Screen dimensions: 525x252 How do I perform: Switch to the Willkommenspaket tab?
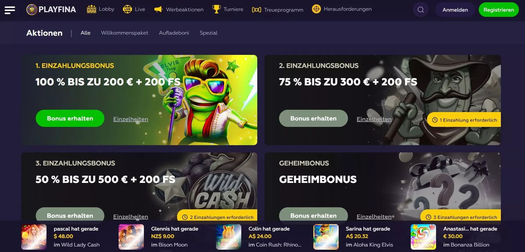click(x=124, y=33)
